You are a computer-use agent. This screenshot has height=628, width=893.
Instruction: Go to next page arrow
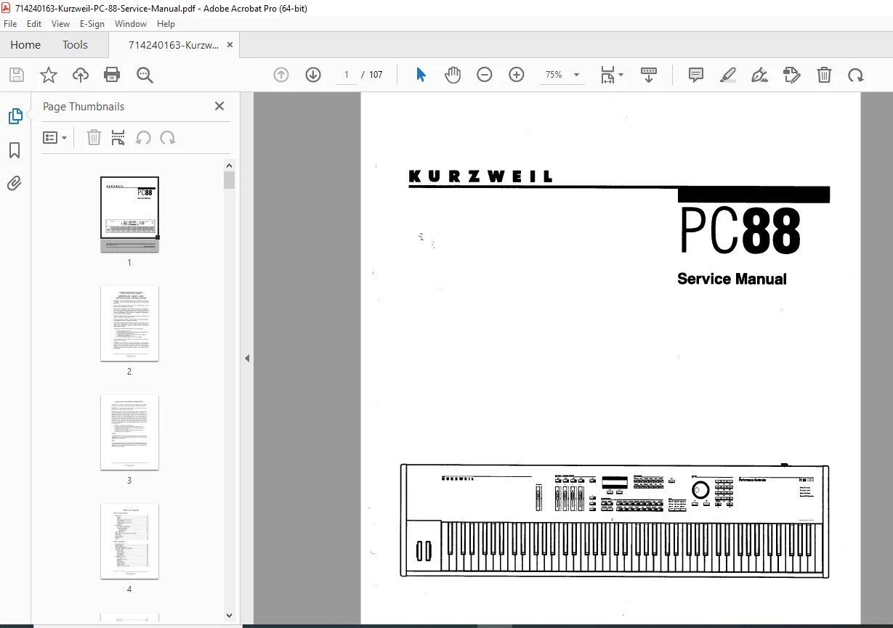click(x=313, y=75)
